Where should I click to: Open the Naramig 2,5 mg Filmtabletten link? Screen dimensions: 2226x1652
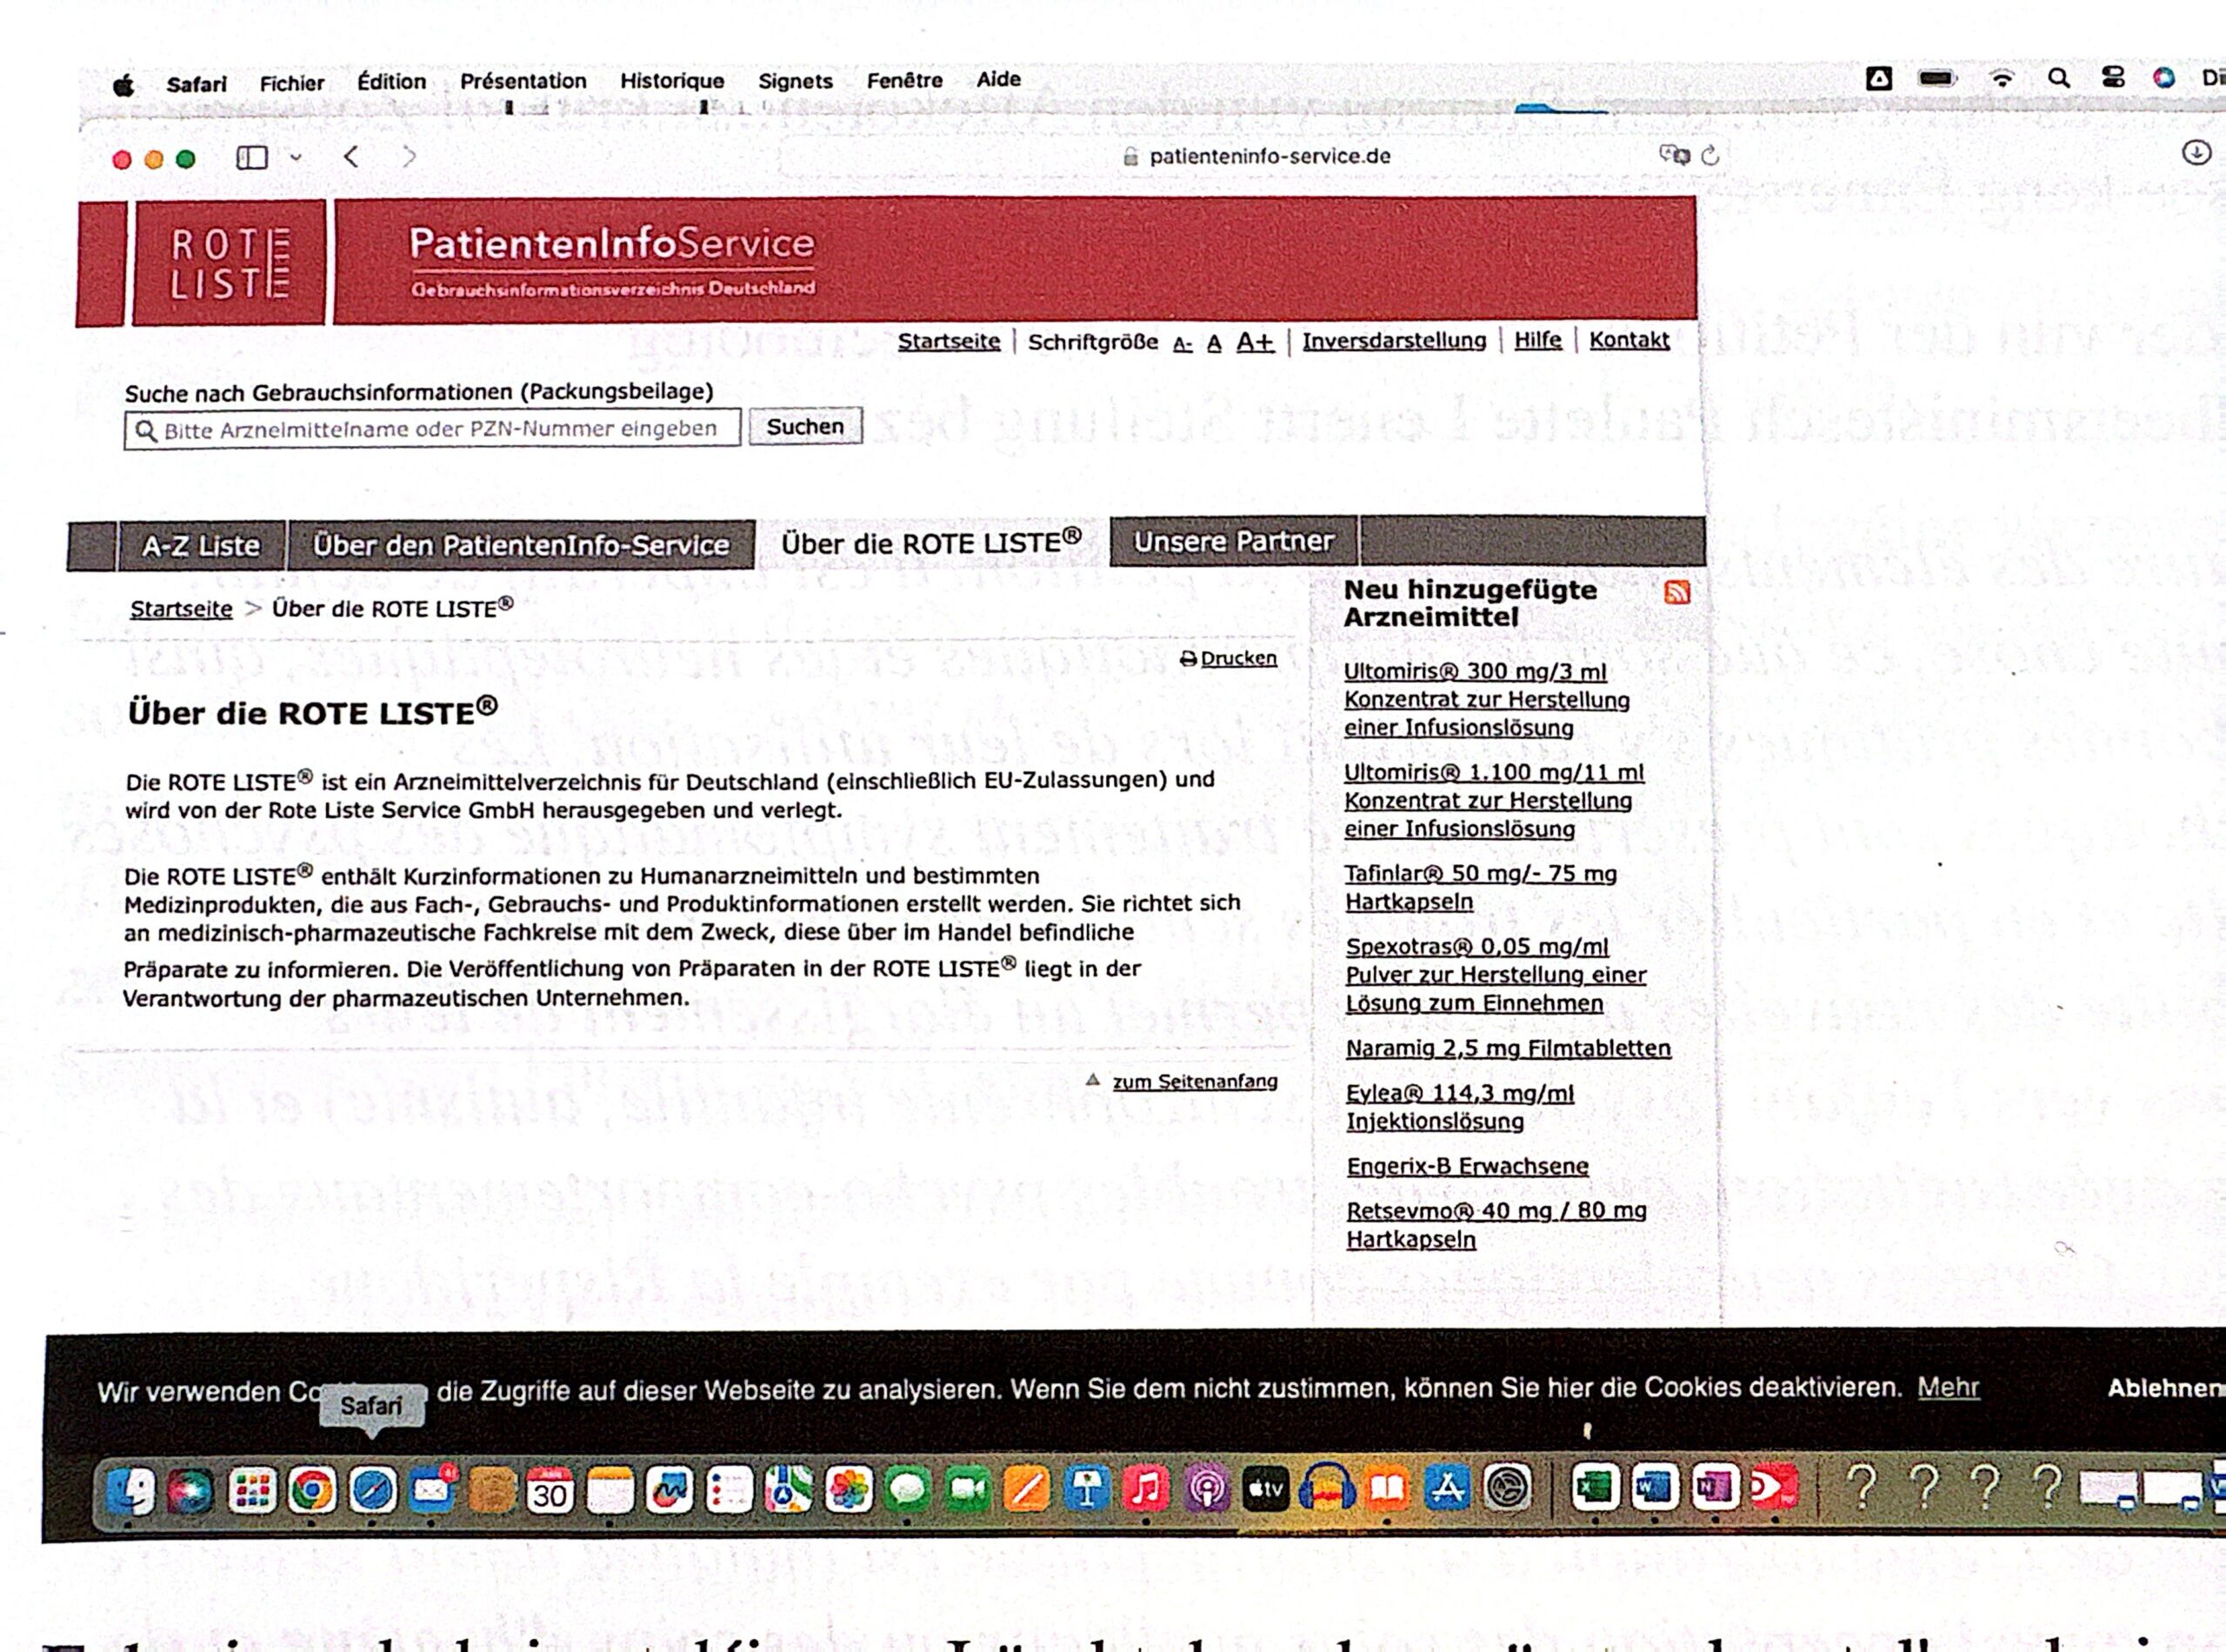click(1507, 1048)
